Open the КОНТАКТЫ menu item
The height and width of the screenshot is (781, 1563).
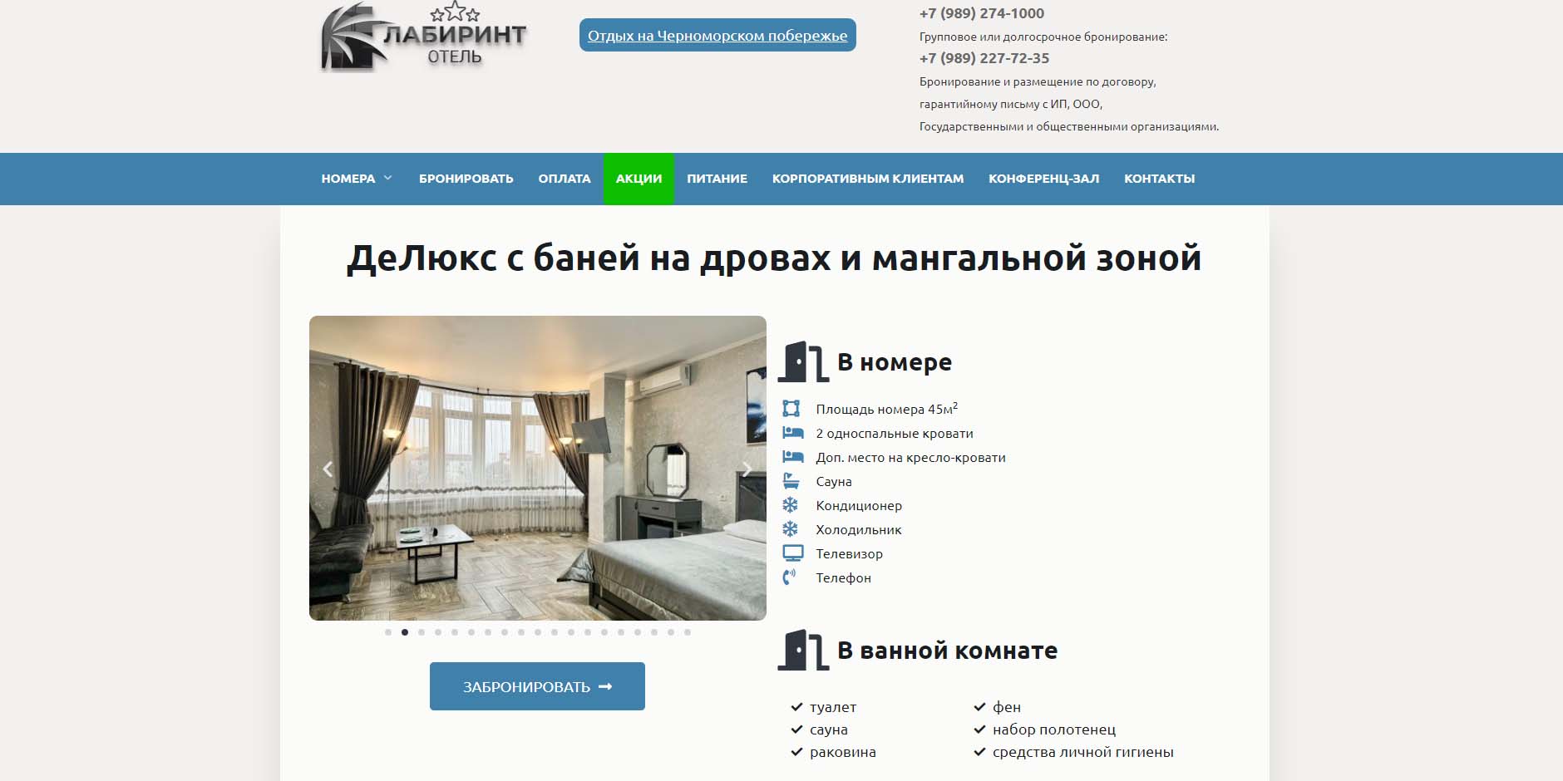[1159, 179]
